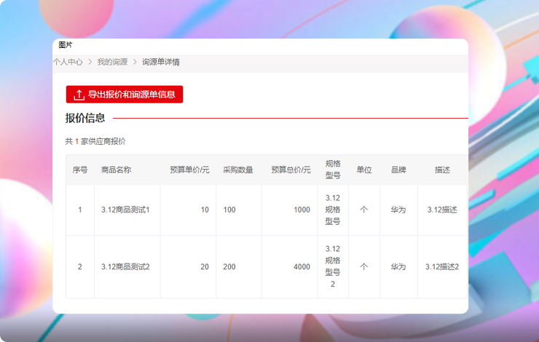Click the chevron after 我的询源
Screen dimensions: 539x342
(135, 62)
